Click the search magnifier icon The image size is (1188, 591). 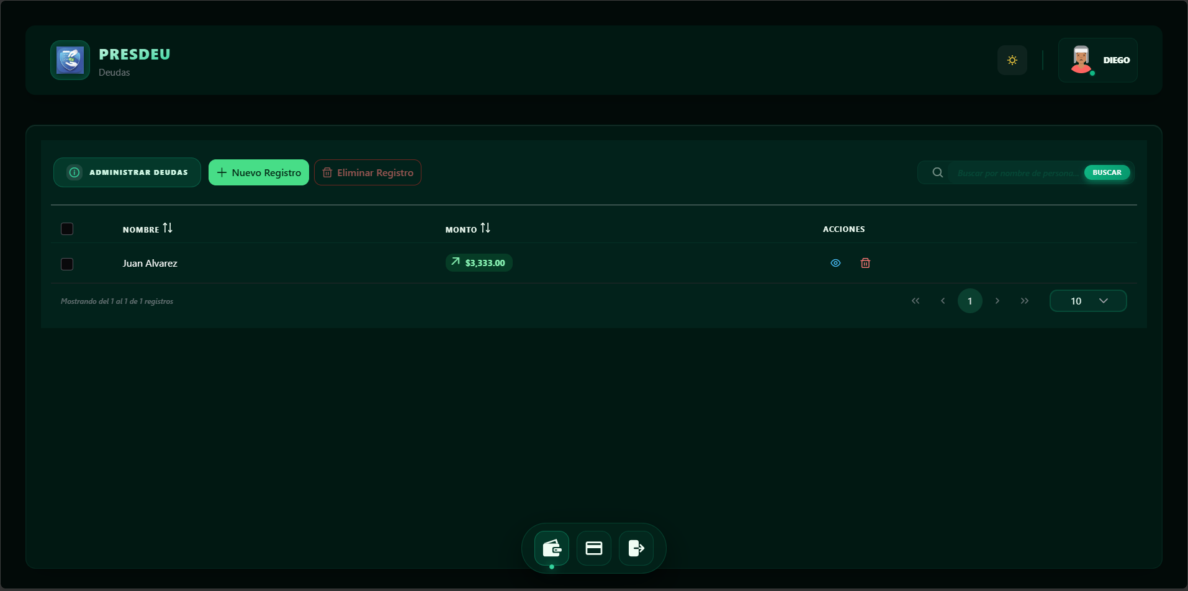point(937,172)
